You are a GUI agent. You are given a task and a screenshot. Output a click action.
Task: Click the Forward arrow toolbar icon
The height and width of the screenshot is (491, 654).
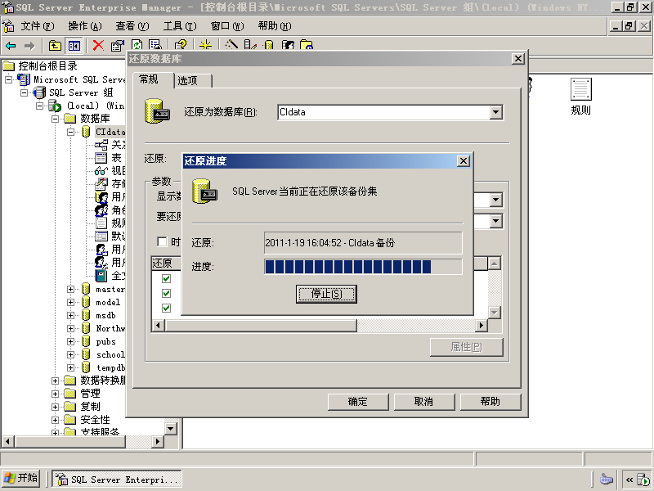(29, 46)
